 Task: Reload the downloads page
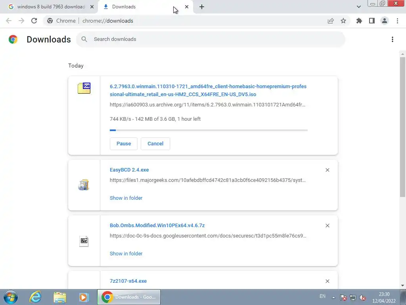(x=34, y=21)
